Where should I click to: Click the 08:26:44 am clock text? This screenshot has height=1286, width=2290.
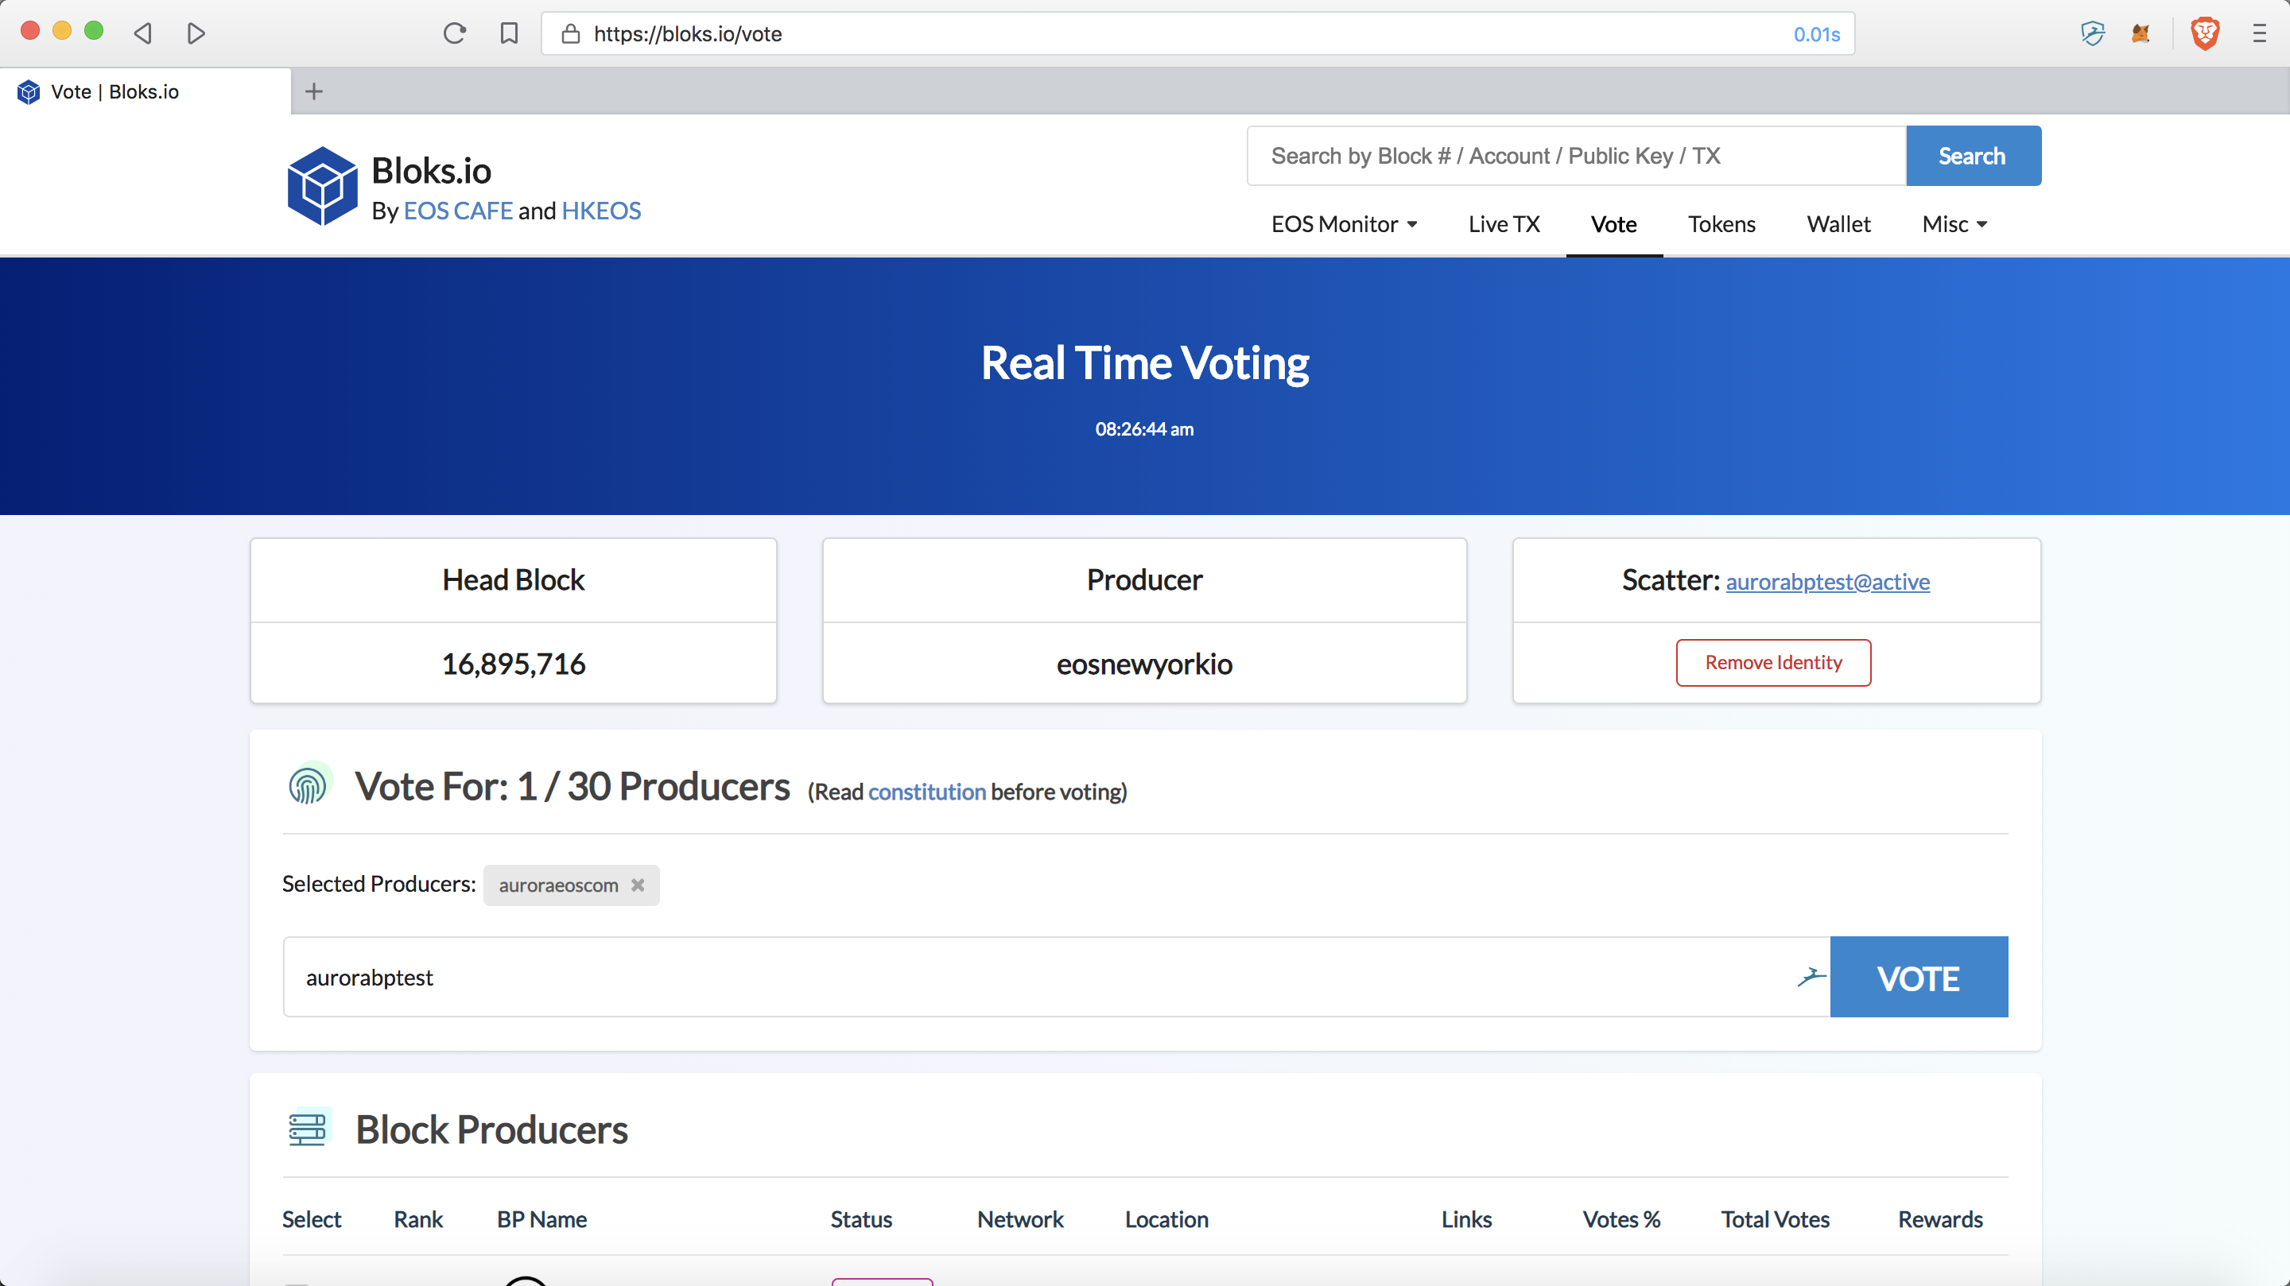point(1144,428)
